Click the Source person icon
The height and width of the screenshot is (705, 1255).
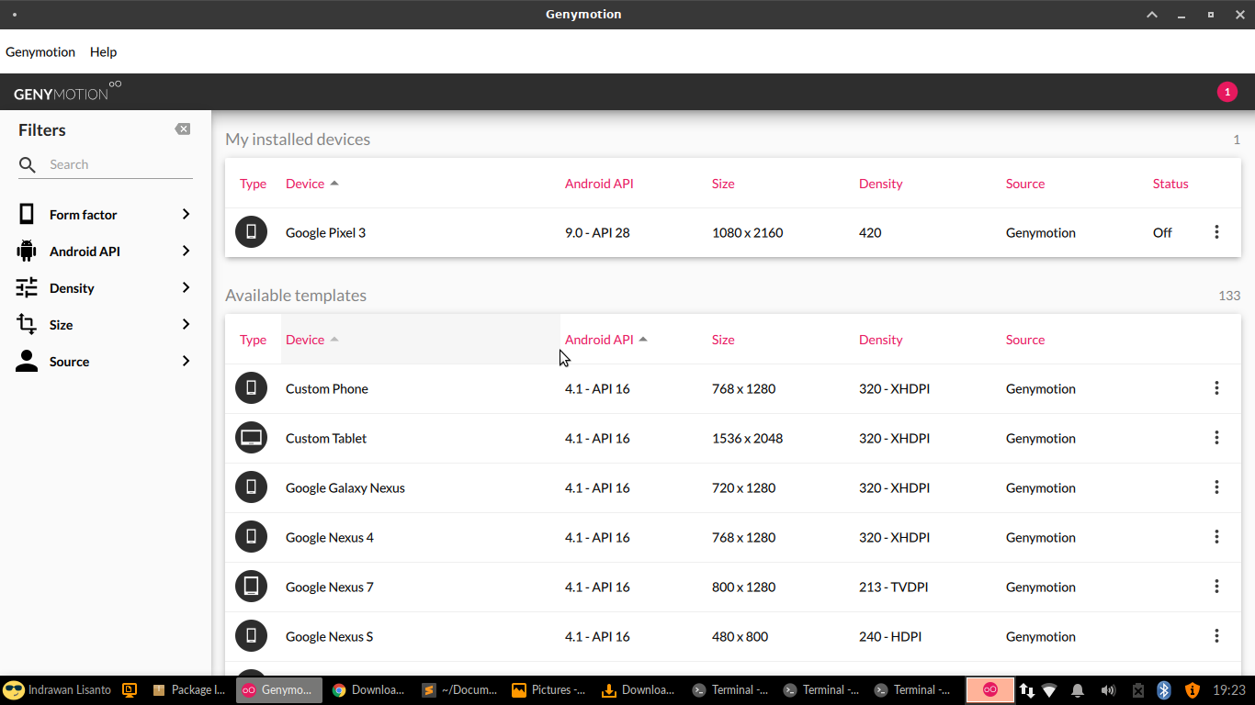(27, 361)
